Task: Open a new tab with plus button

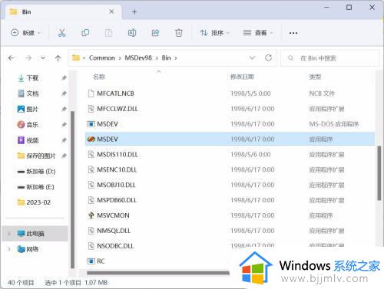Action: pos(134,11)
